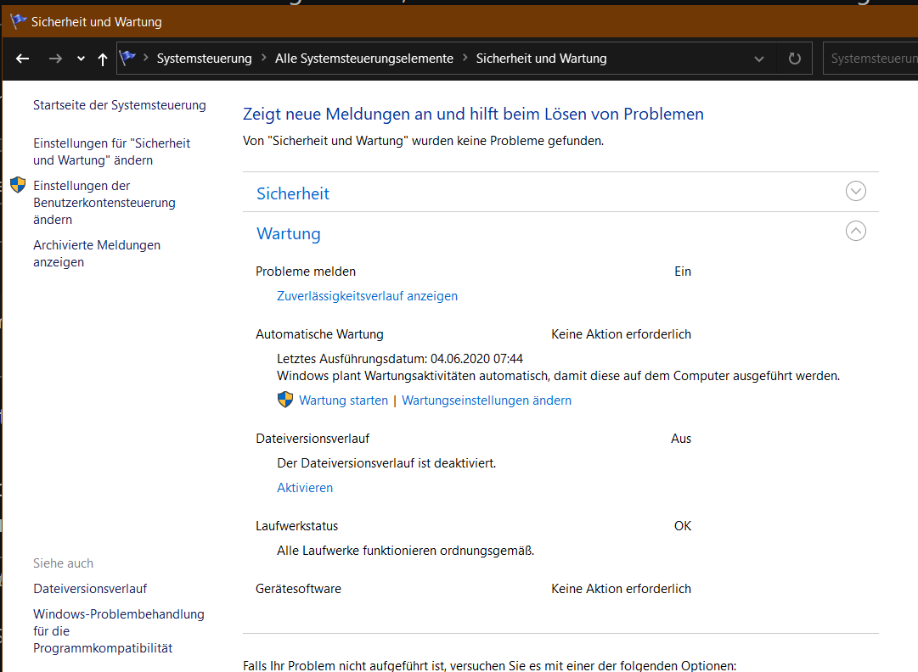Screen dimensions: 918x672
Task: Click the flag icon in address bar
Action: [127, 58]
